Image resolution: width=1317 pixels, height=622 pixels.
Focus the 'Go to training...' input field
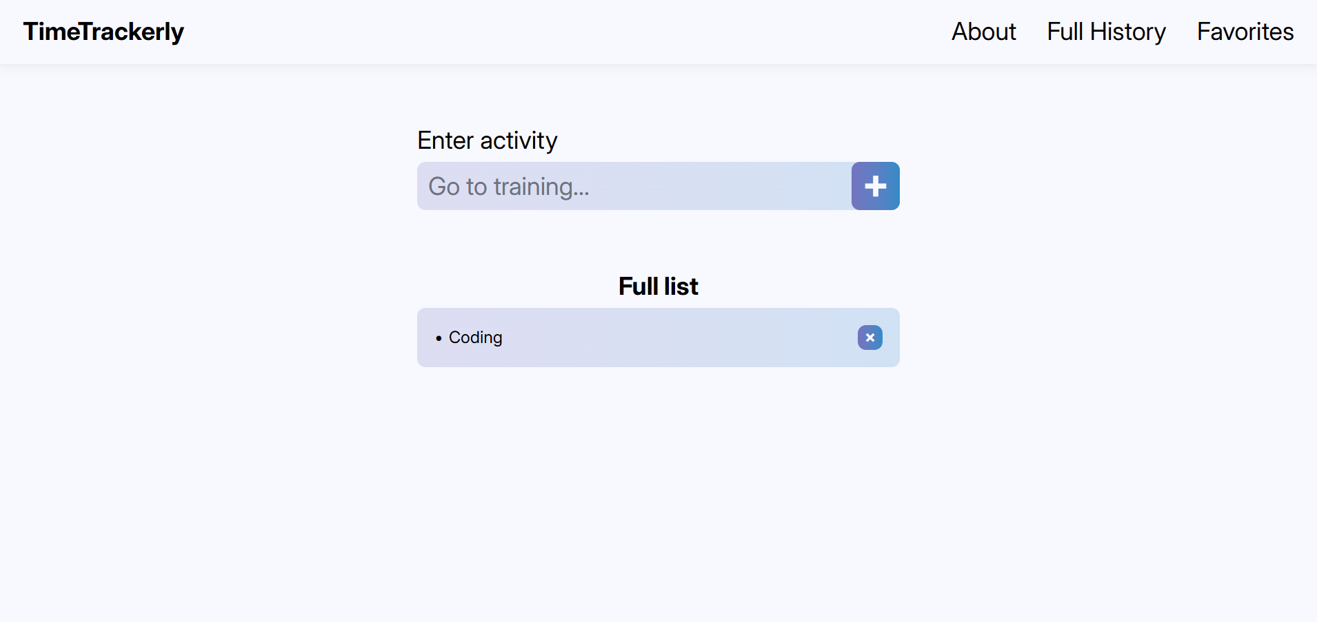(x=634, y=186)
